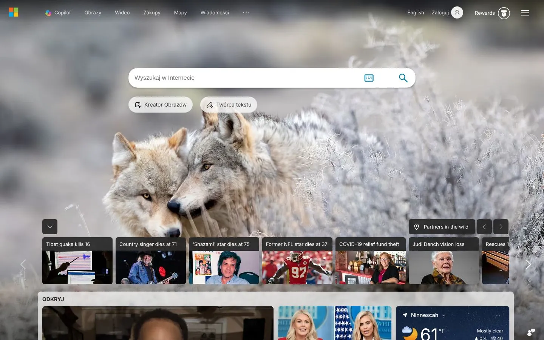Click the ODKRYJ section heading
The image size is (544, 340).
(53, 299)
